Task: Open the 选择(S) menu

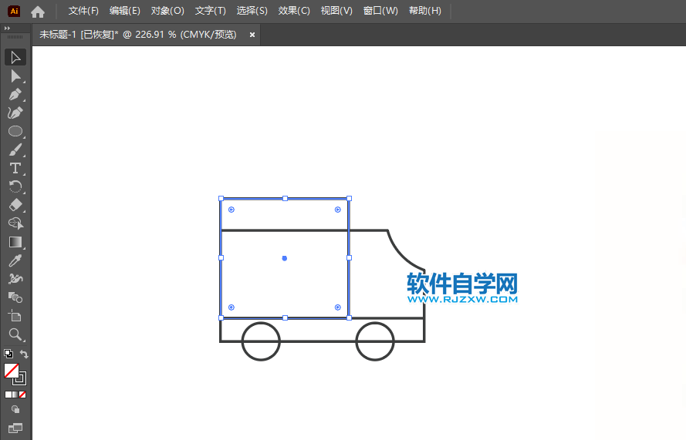Action: pos(252,11)
